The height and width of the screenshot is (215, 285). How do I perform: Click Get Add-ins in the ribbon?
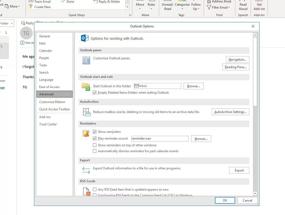(259, 5)
